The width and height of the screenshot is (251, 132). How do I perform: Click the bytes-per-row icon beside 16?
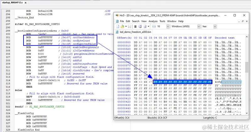coord(154,26)
